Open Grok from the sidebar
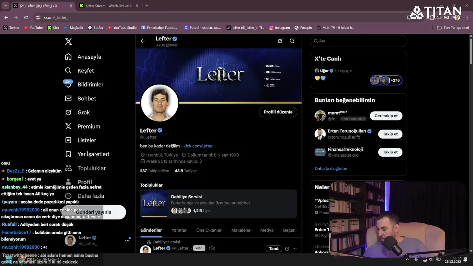 click(x=77, y=112)
